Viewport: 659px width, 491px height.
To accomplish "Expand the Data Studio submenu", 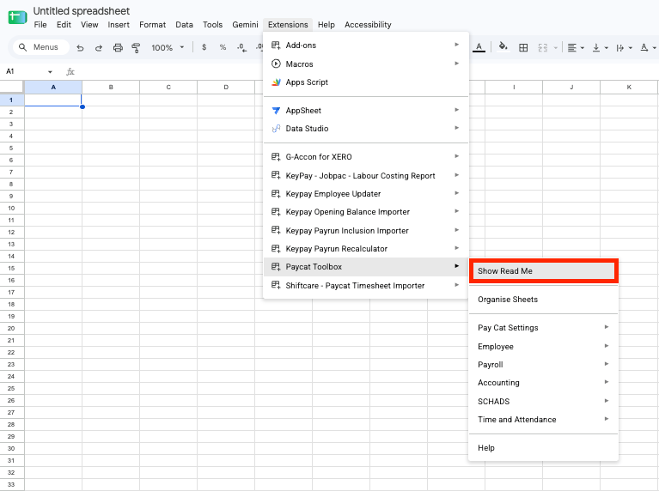I will tap(366, 129).
